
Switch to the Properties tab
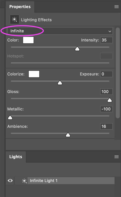click(x=20, y=7)
